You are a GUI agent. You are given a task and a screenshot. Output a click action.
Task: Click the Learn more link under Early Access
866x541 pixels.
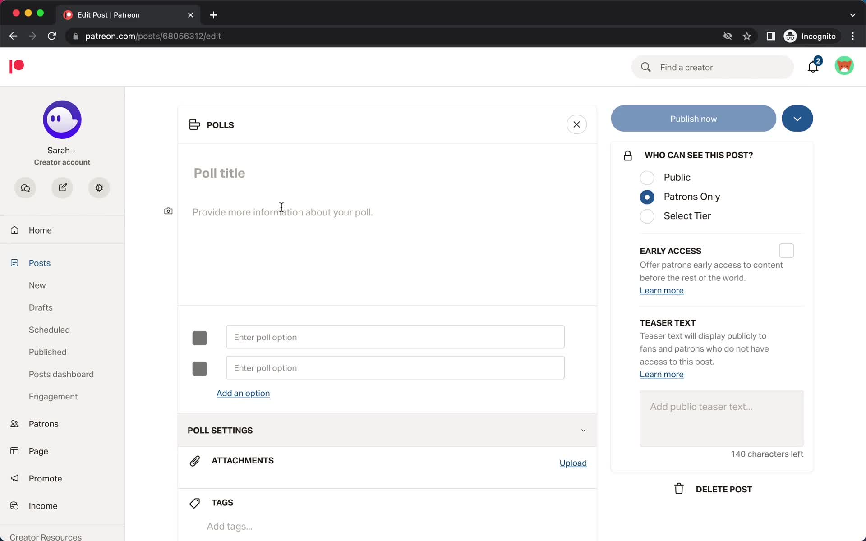[662, 290]
